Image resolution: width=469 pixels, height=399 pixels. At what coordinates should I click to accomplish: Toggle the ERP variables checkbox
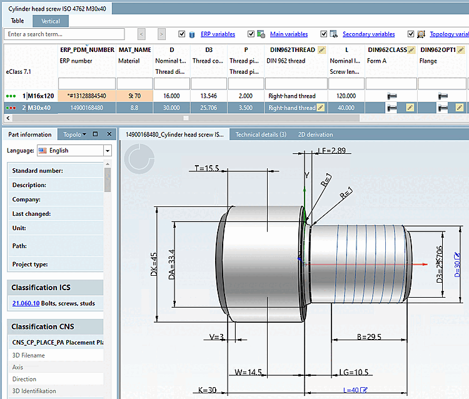182,34
